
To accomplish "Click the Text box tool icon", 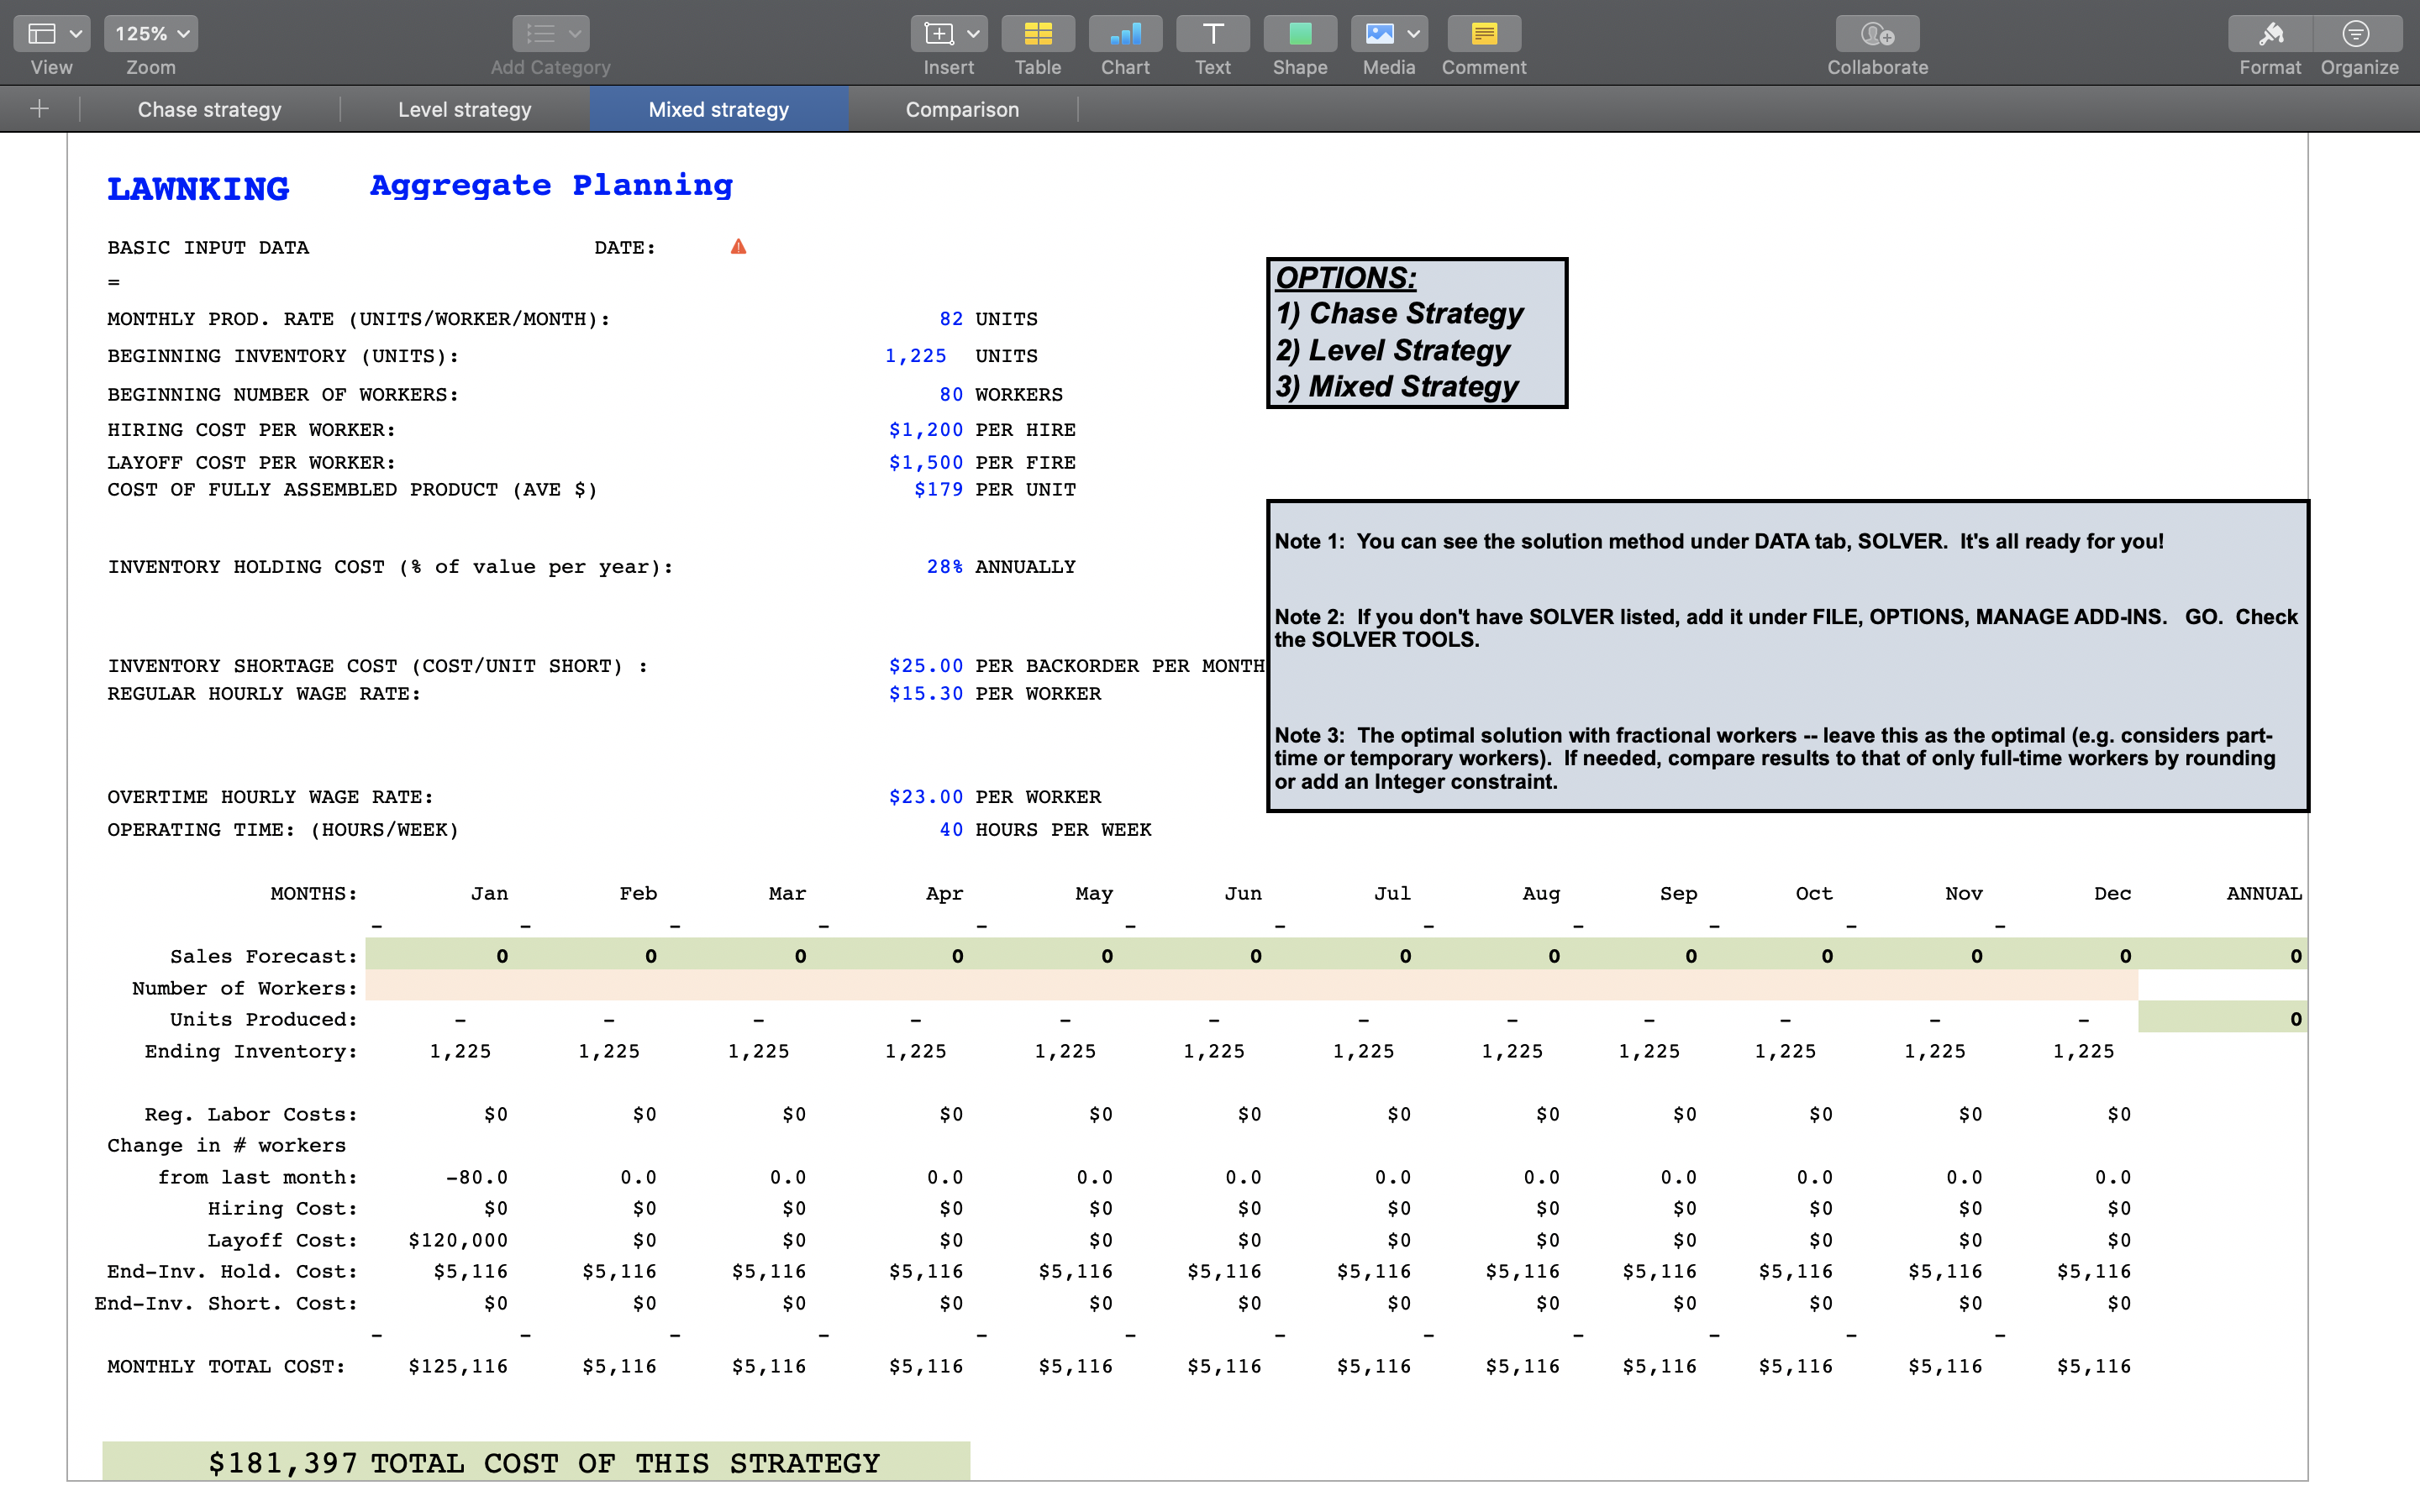I will [1212, 34].
